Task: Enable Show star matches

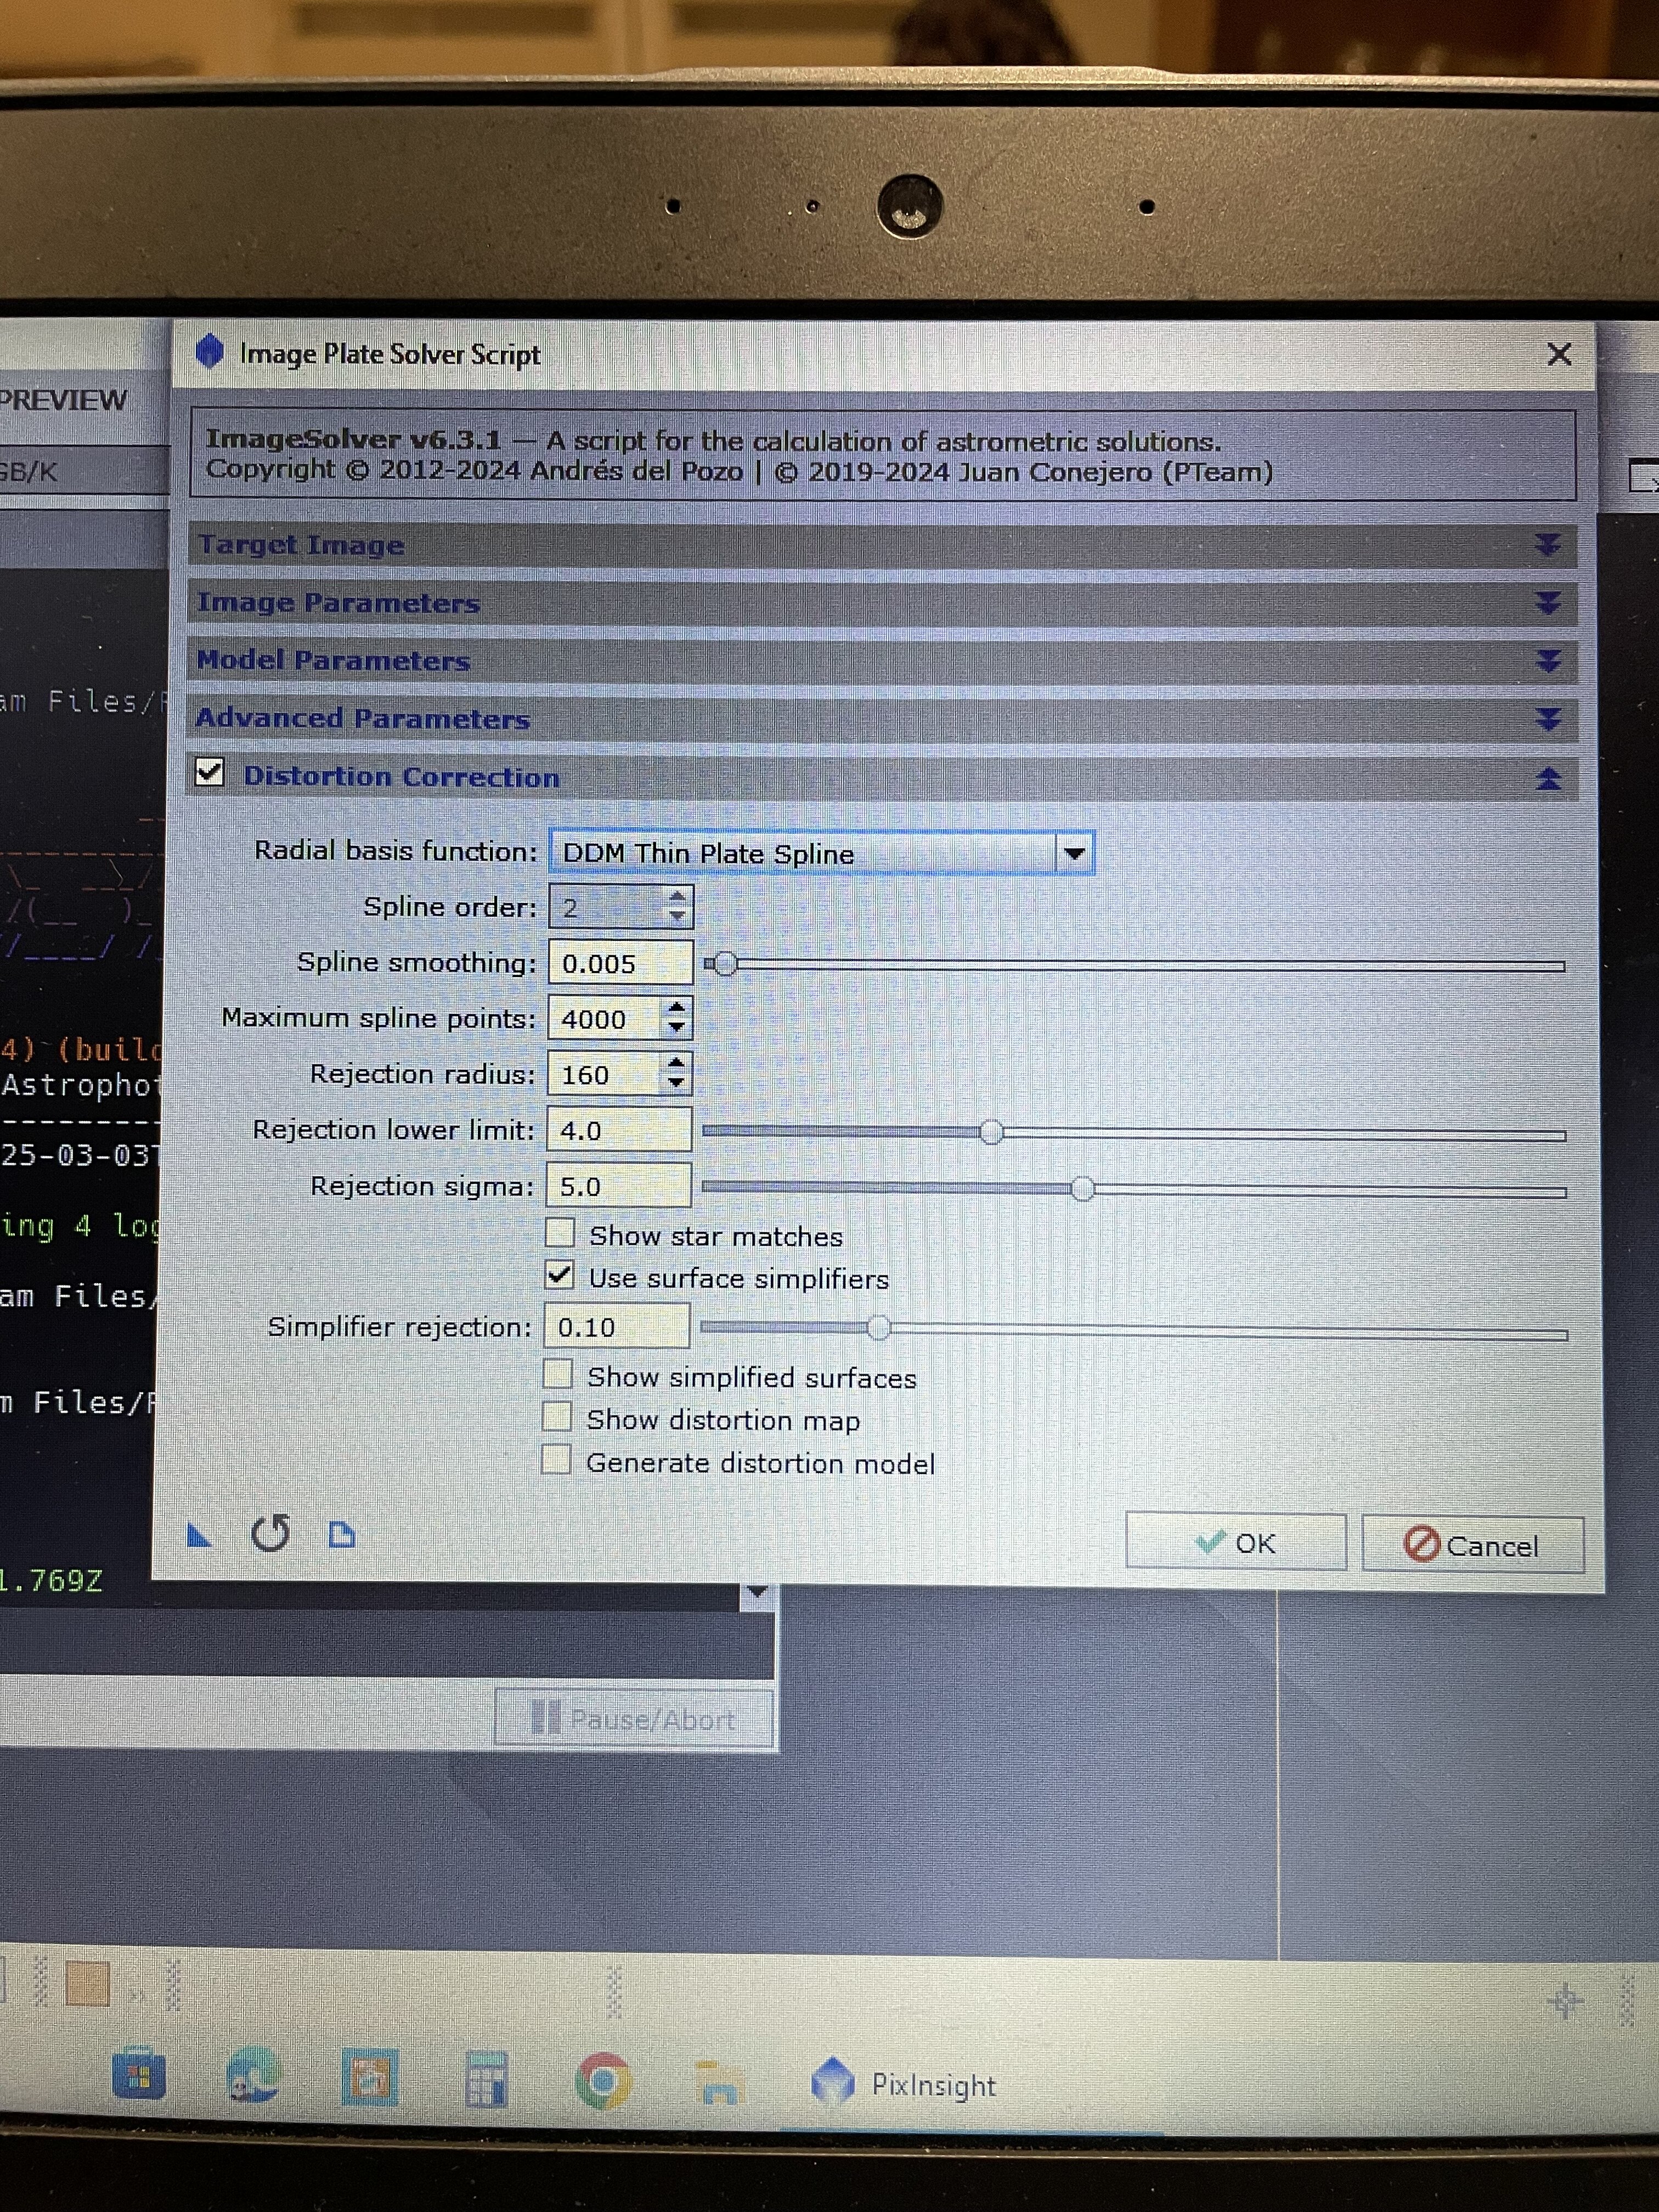Action: [x=559, y=1233]
